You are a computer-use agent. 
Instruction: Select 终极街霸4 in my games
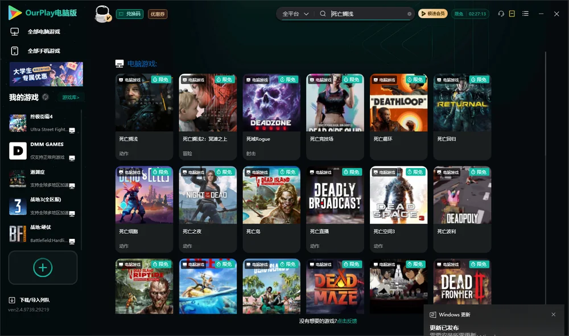coord(43,123)
